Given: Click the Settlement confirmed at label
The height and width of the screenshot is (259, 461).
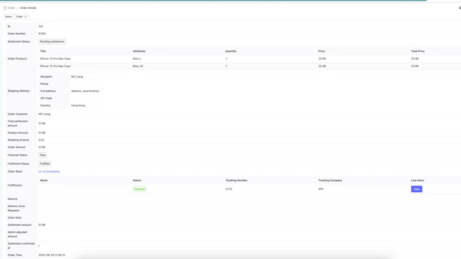Looking at the screenshot, I should tap(21, 246).
